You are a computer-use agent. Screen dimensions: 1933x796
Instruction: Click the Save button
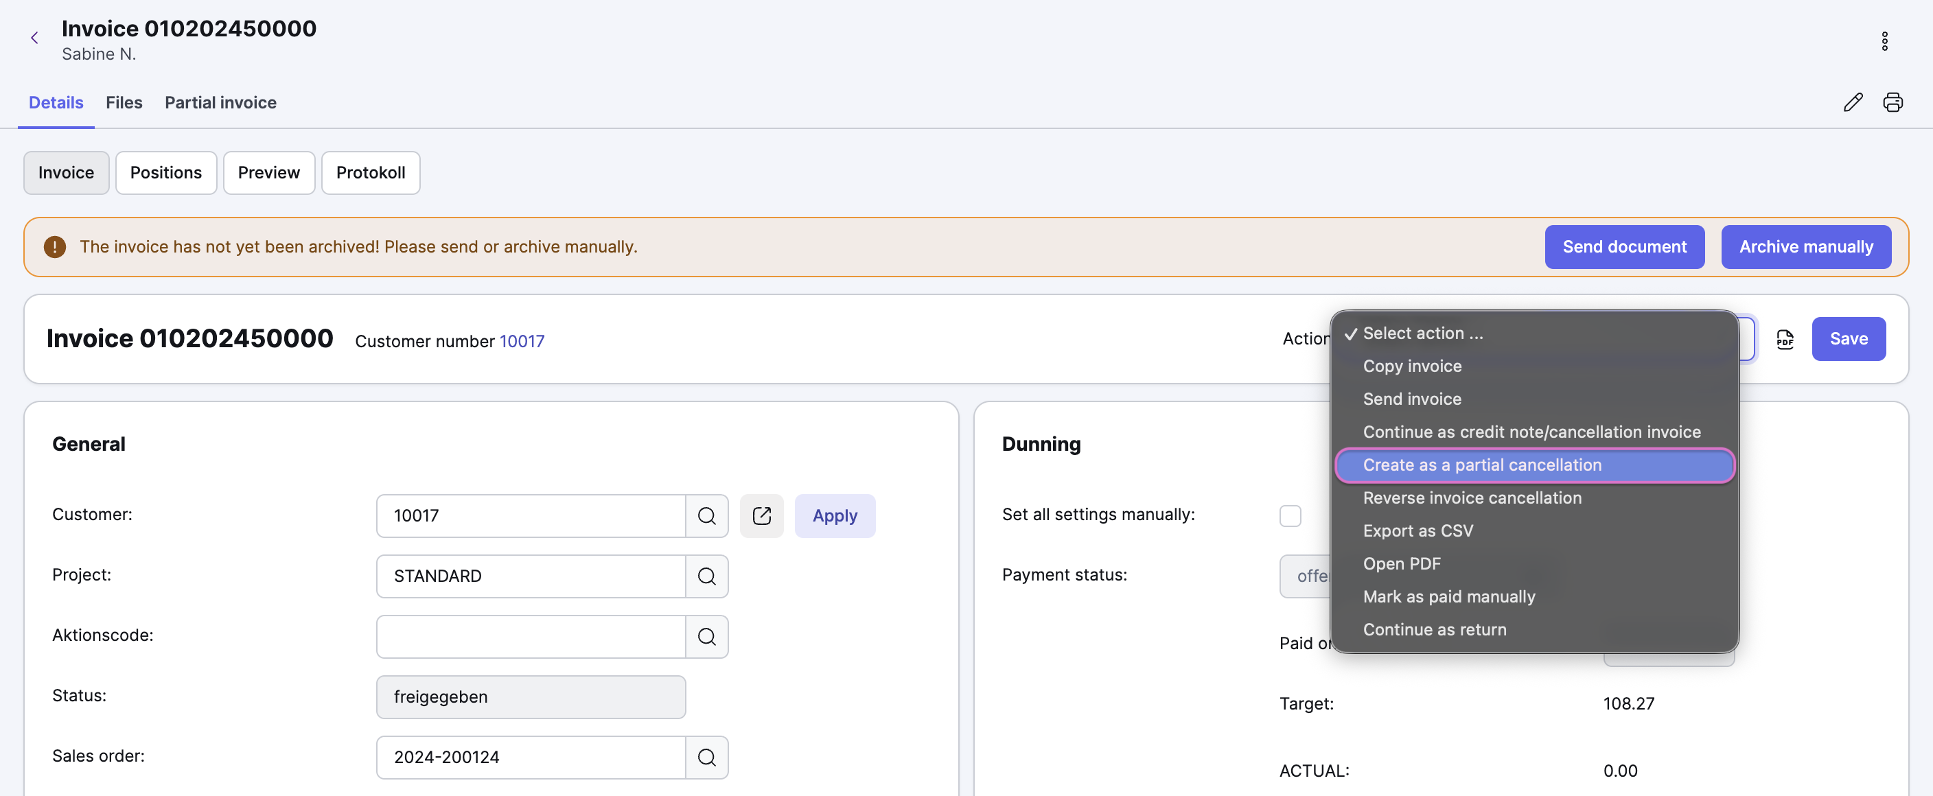point(1848,339)
